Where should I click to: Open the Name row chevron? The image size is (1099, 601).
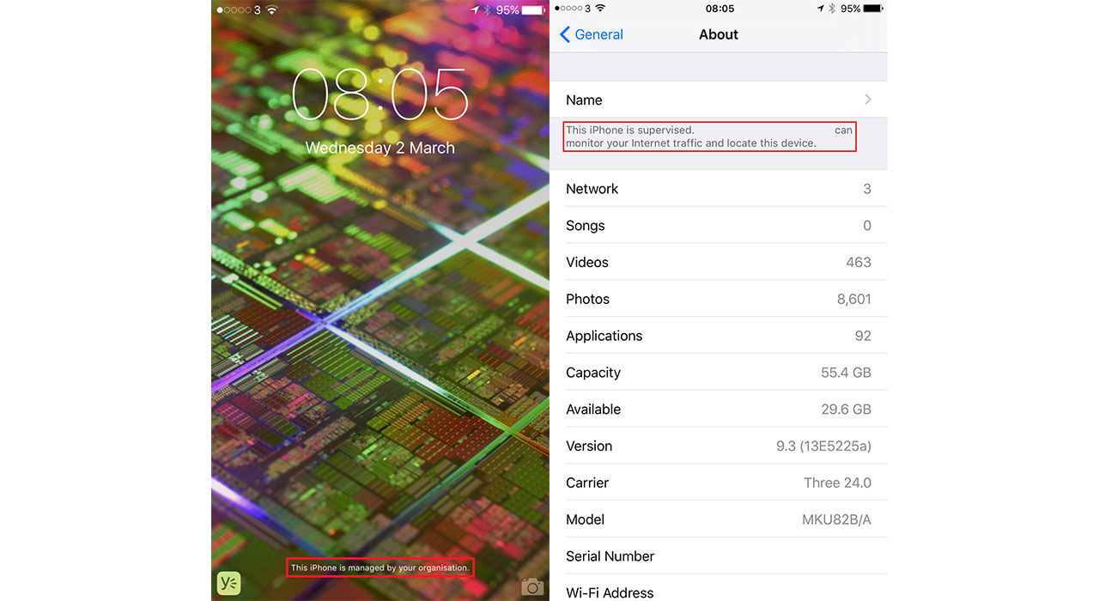(868, 100)
